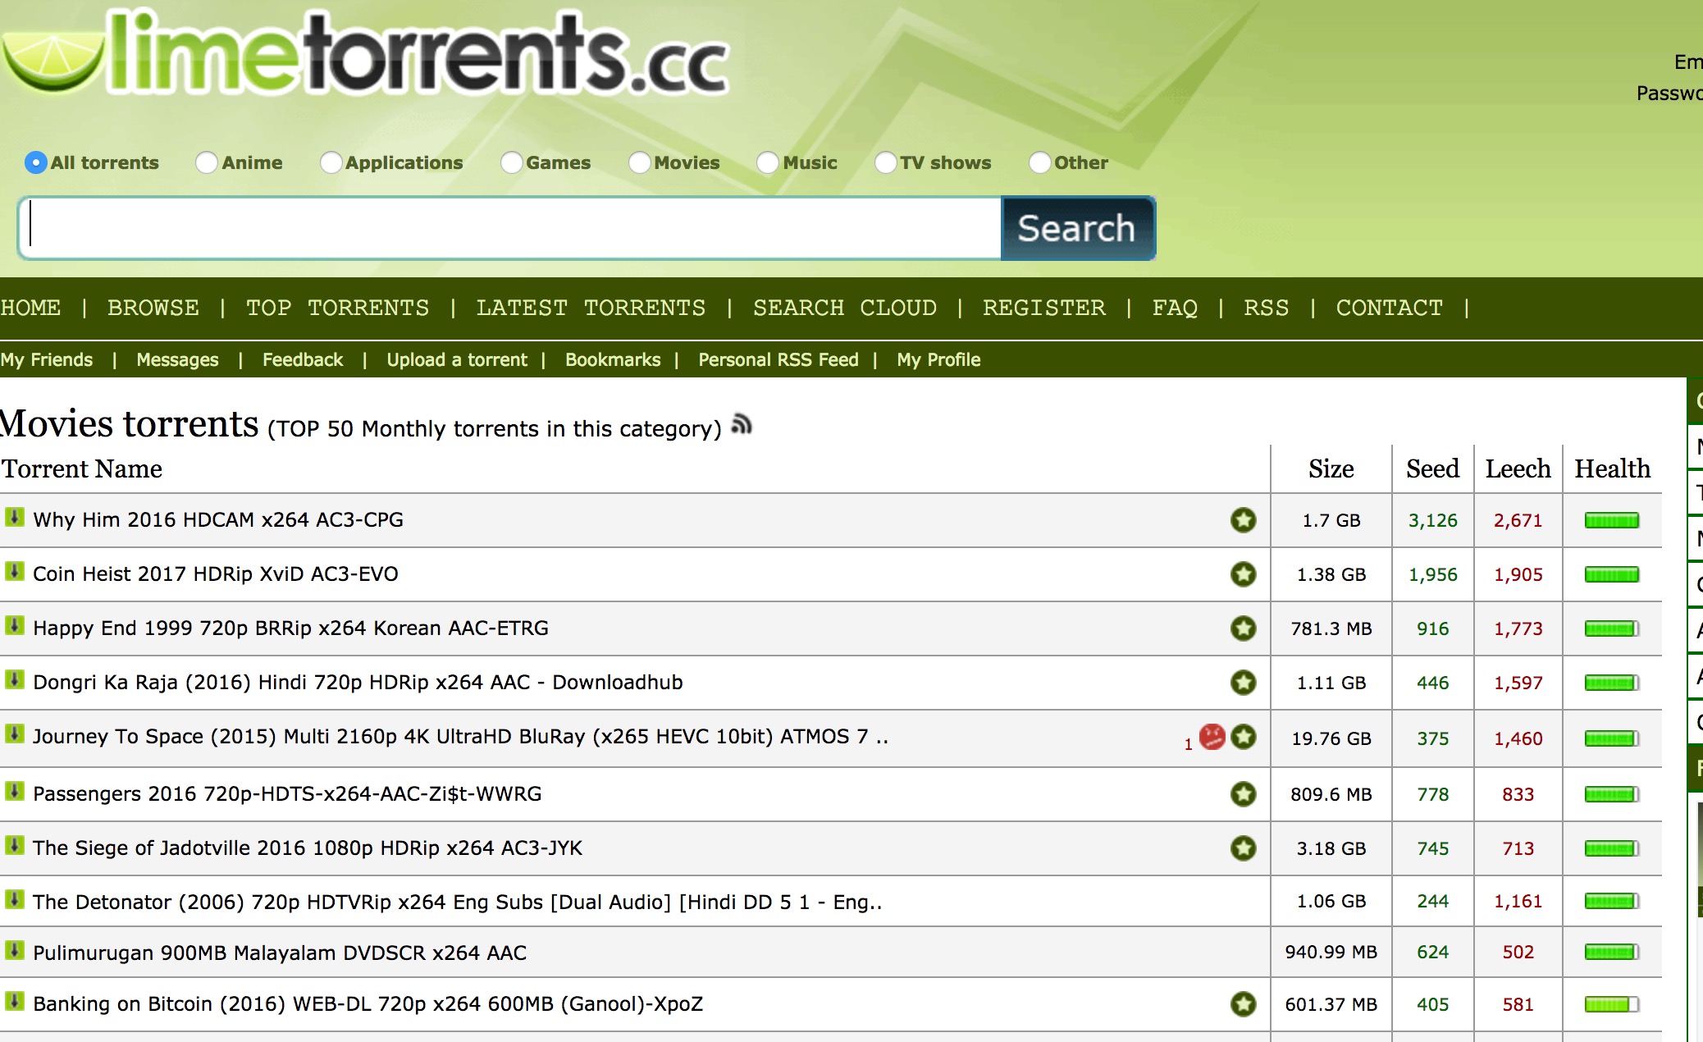The image size is (1703, 1042).
Task: Click verified star icon on Coin Heist row
Action: tap(1243, 574)
